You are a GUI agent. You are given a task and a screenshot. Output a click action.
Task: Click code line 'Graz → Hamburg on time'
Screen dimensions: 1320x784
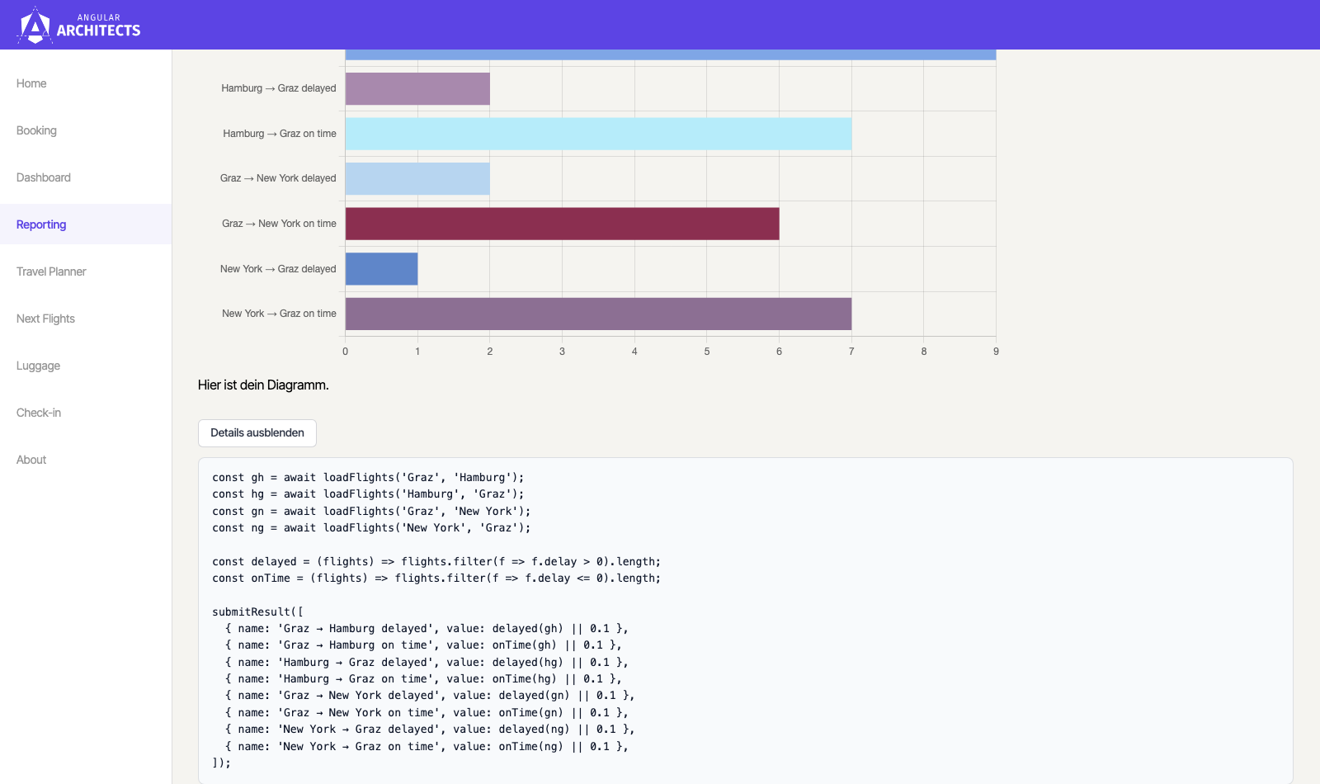coord(423,645)
